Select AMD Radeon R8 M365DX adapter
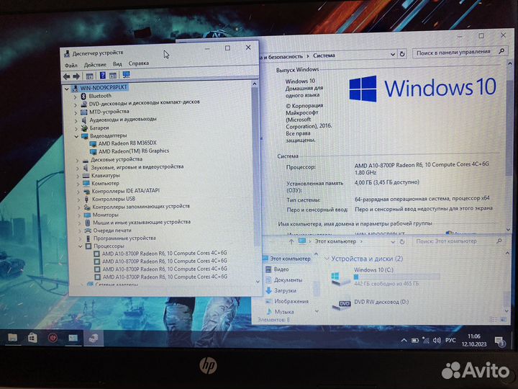Image resolution: width=518 pixels, height=389 pixels. 127,143
